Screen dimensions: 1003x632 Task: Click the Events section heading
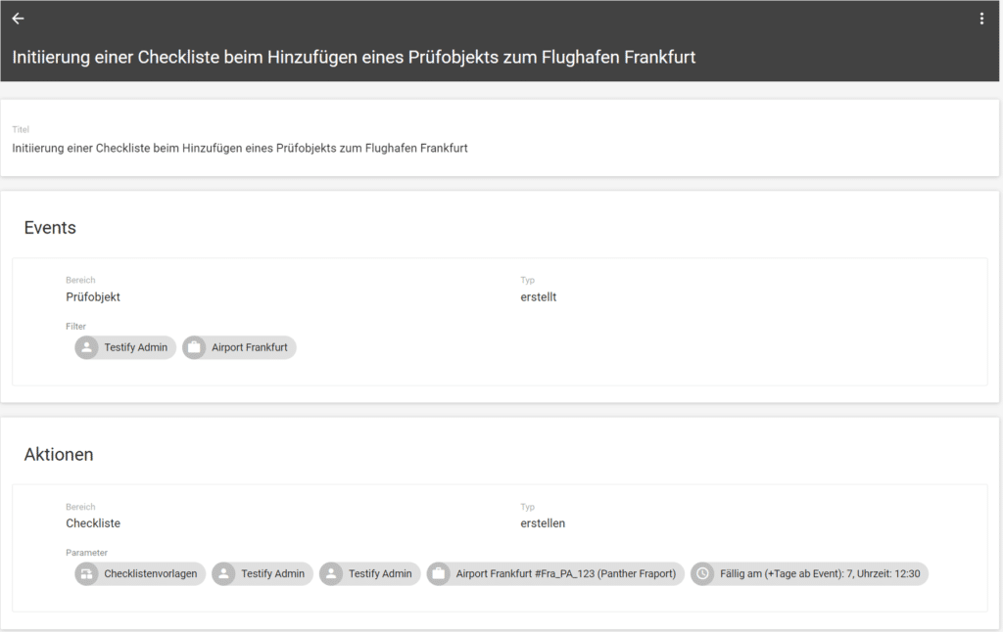tap(50, 228)
